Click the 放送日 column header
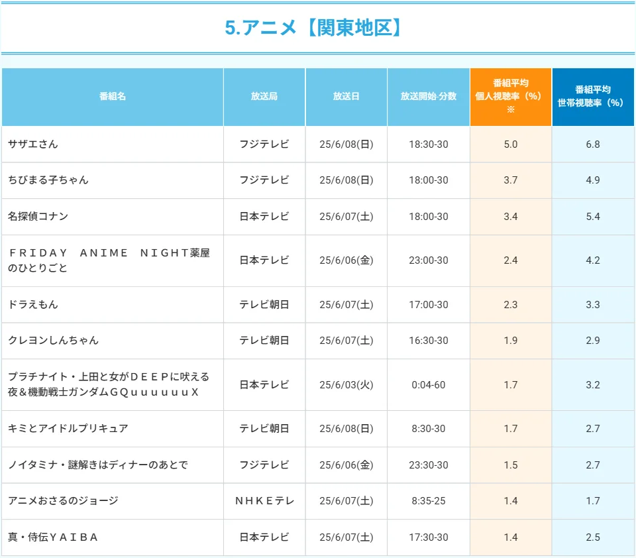Image resolution: width=636 pixels, height=558 pixels. pos(346,97)
